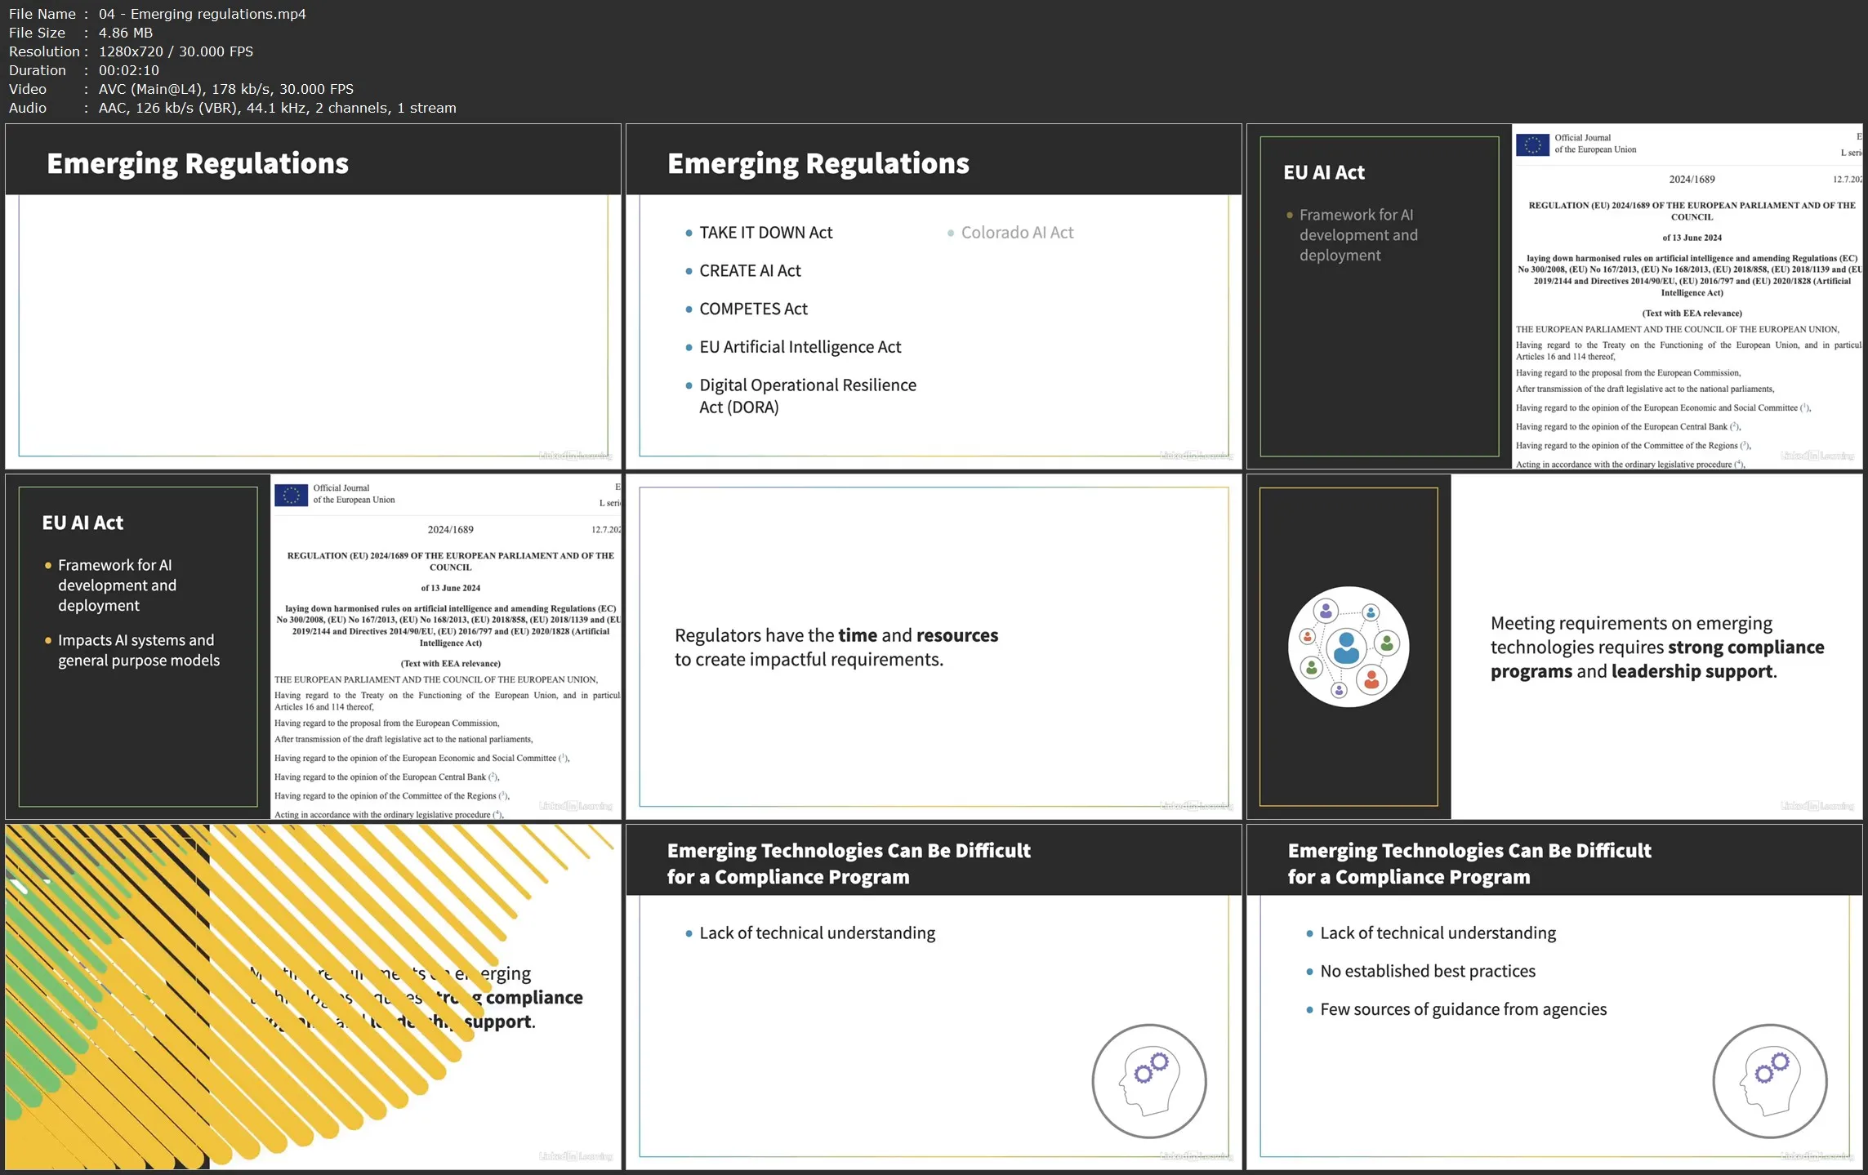1868x1175 pixels.
Task: Click the EU flag beside the two-bullet EU AI Act panel
Action: (x=291, y=495)
